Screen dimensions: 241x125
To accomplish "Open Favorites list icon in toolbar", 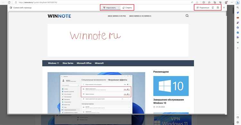I will click(209, 3).
